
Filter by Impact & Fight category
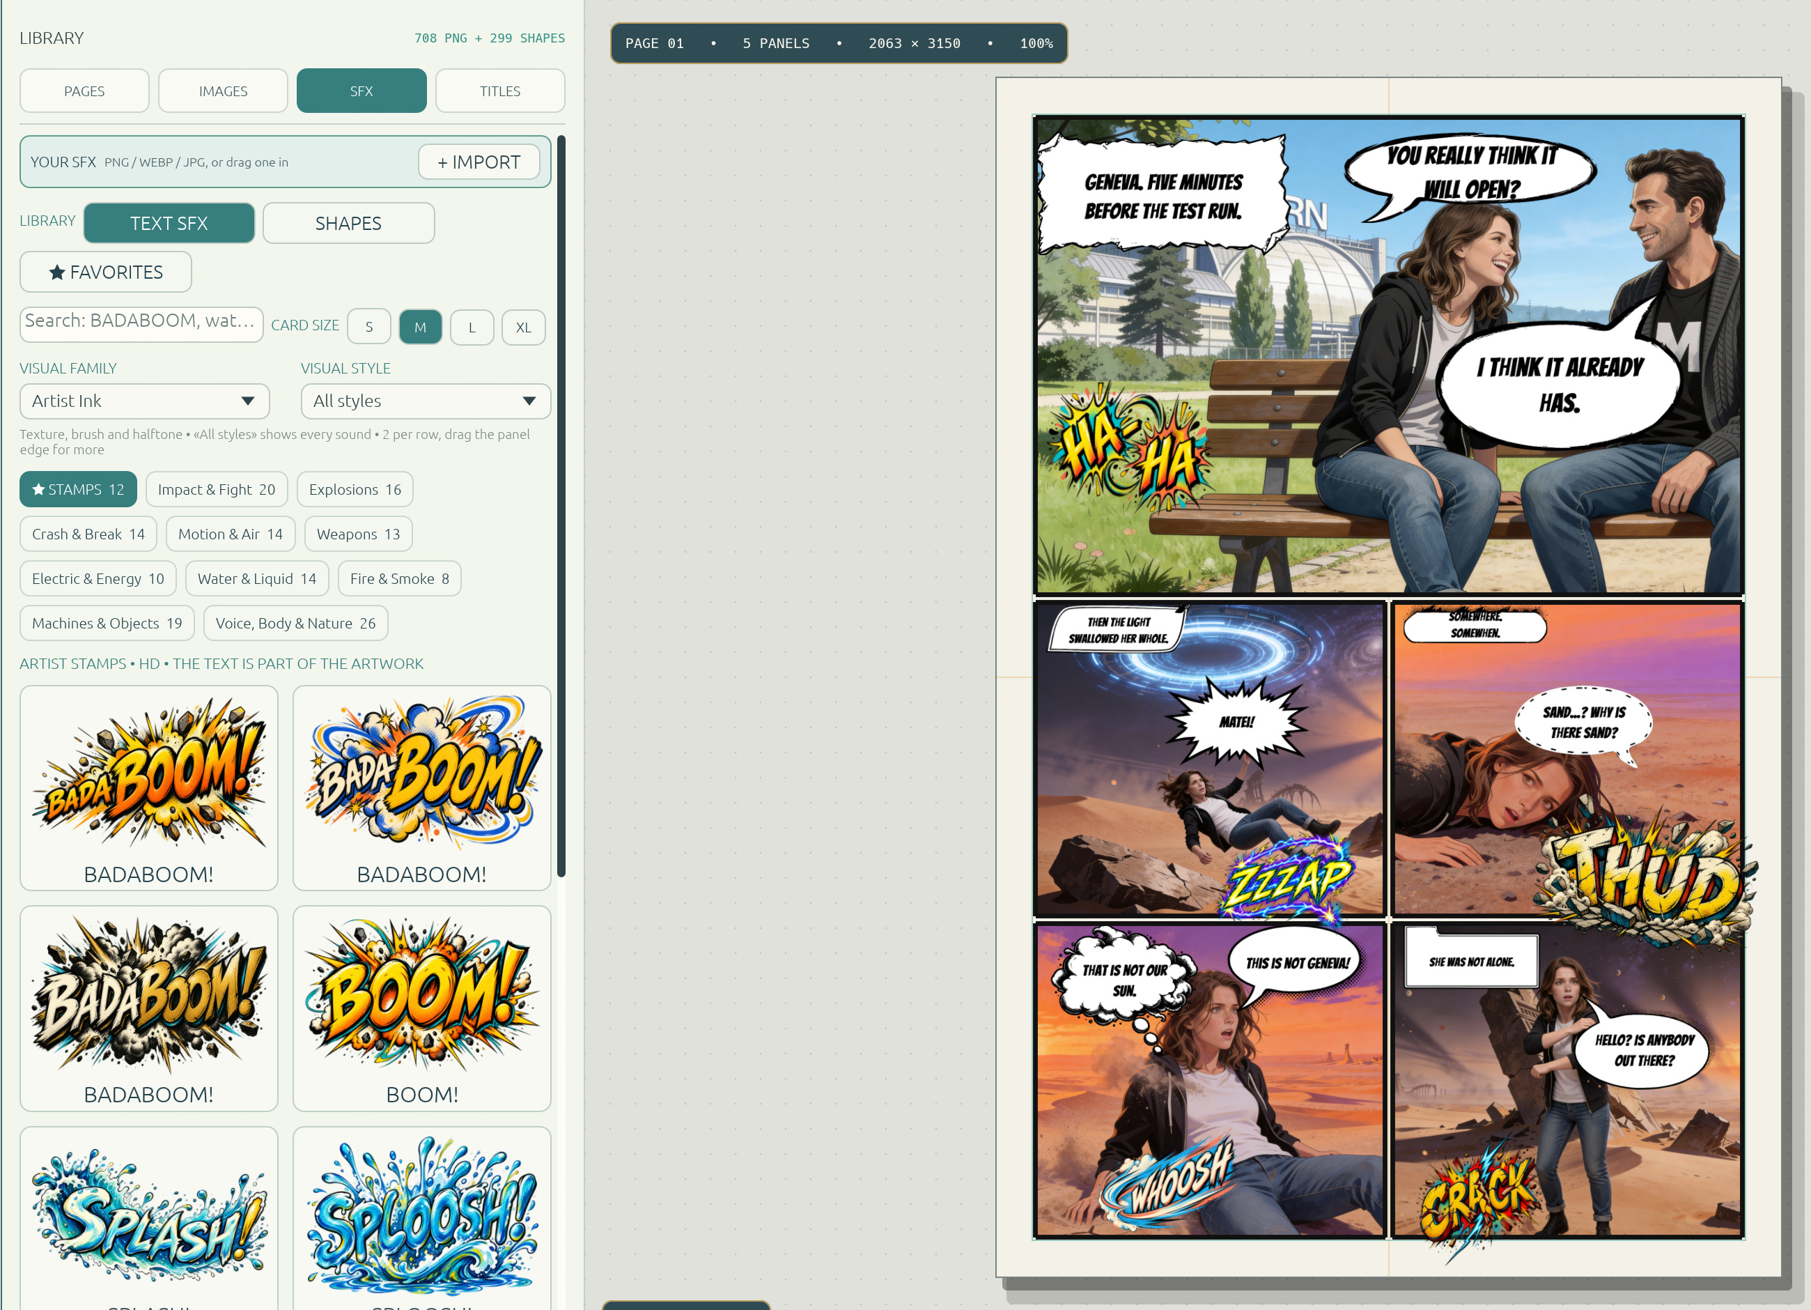217,490
